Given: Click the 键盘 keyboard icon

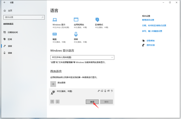Looking at the screenshot, I should pyautogui.click(x=55, y=34).
